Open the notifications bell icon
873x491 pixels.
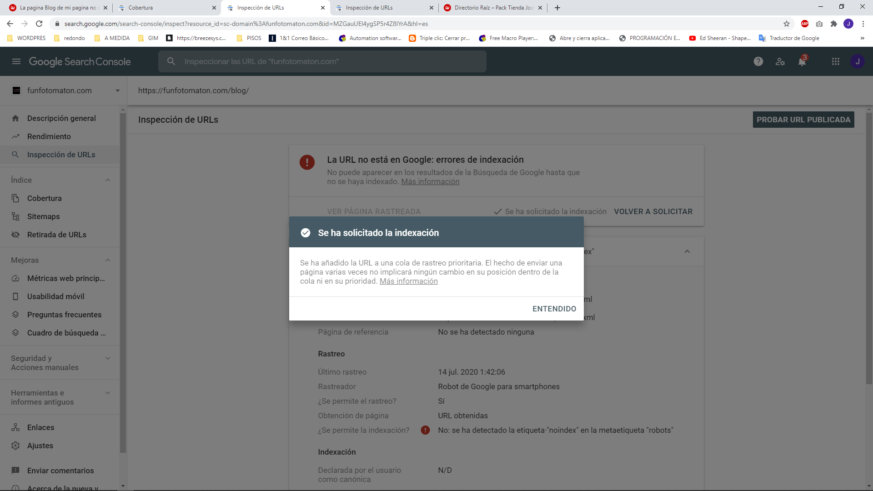click(802, 61)
